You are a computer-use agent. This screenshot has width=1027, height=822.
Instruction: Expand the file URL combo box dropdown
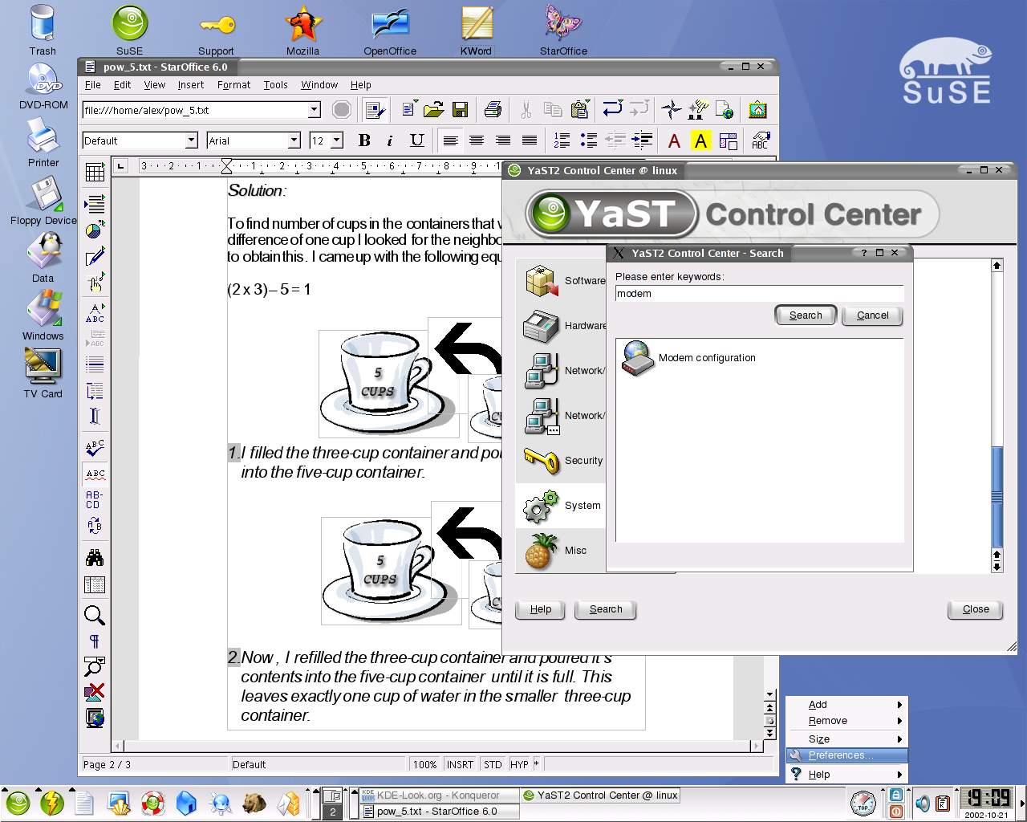click(315, 110)
